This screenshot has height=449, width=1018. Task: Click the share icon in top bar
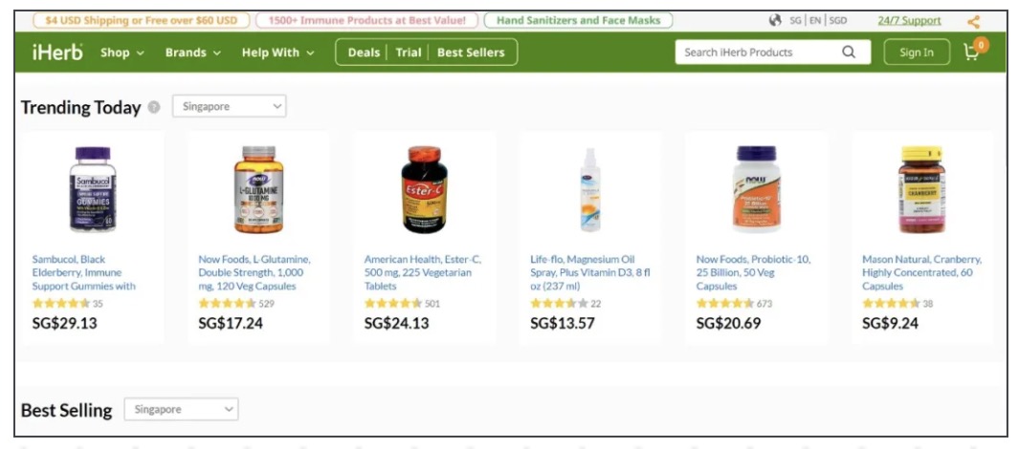click(973, 20)
